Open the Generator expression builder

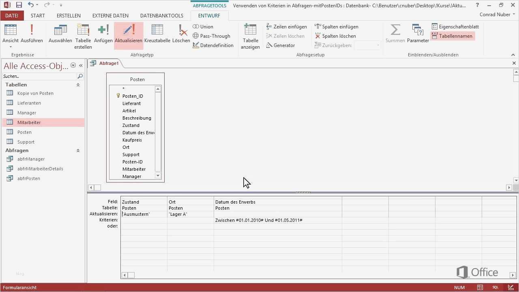click(x=281, y=45)
